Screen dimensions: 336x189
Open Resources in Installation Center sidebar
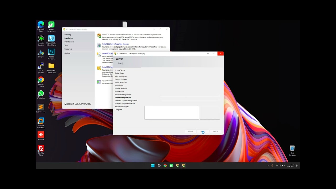click(x=68, y=49)
